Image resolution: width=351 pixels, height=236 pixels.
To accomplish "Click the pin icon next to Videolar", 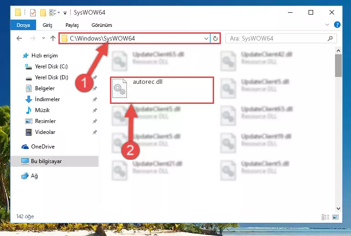I will coord(95,132).
